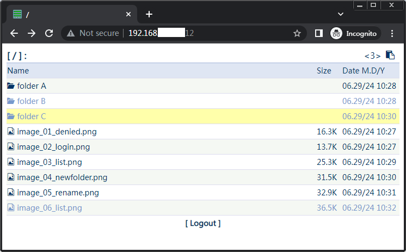Image resolution: width=406 pixels, height=252 pixels.
Task: Open the highlighted folder C
Action: pyautogui.click(x=32, y=116)
